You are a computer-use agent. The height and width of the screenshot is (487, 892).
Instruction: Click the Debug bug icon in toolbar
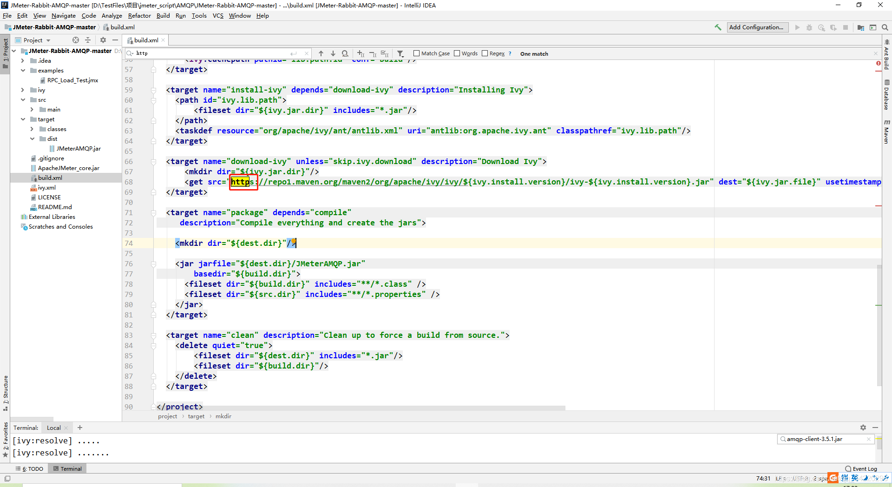tap(809, 27)
